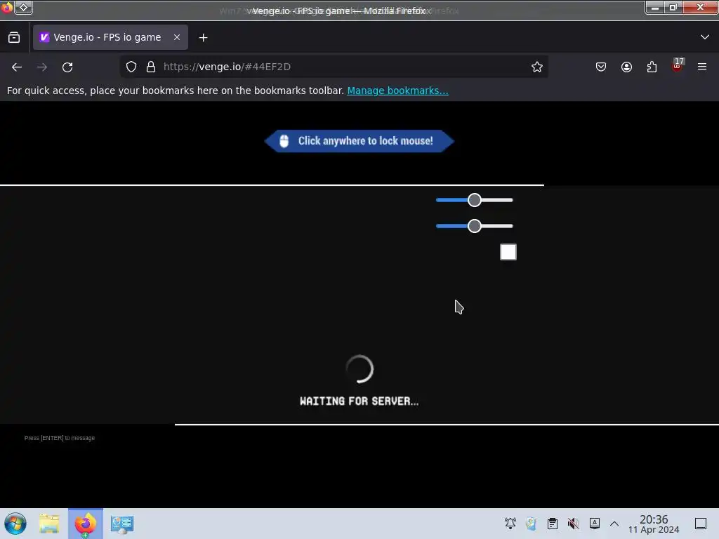Open the Extensions puzzle icon
The image size is (719, 539).
point(652,67)
